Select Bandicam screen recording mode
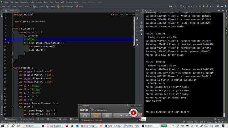 (96, 115)
